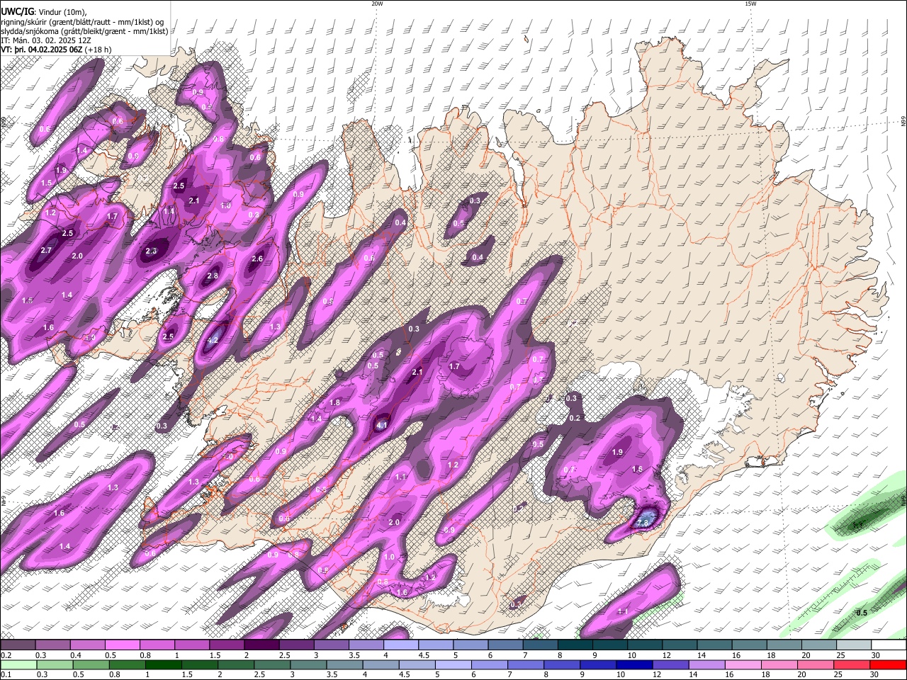The width and height of the screenshot is (907, 680).
Task: Click the 4.2 precipitation value on the map
Action: point(212,341)
